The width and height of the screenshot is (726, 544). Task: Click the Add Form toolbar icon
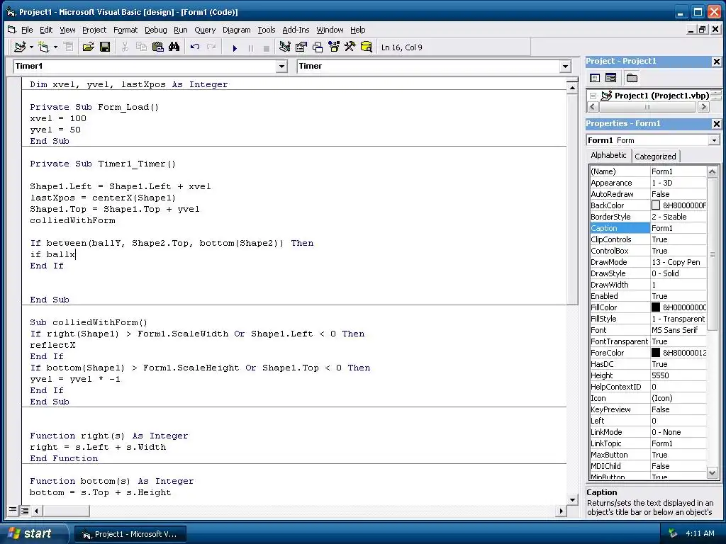[43, 47]
